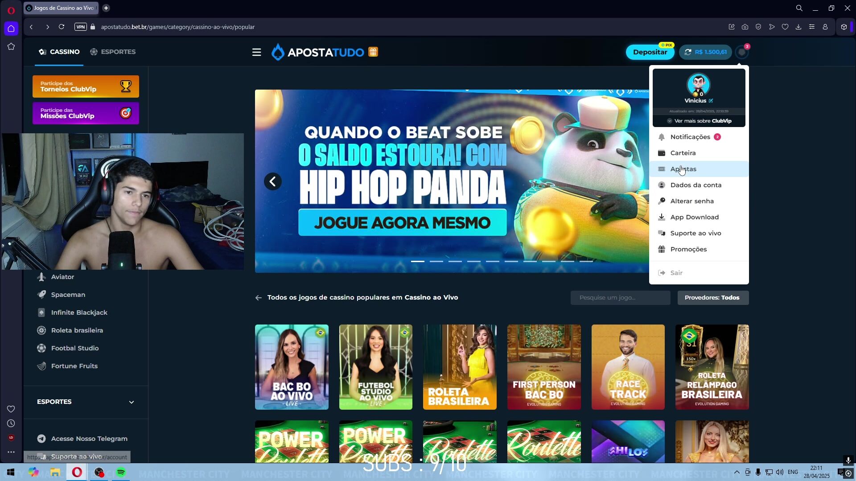856x481 pixels.
Task: Open Opera bookmarks star in sidebar
Action: point(11,46)
